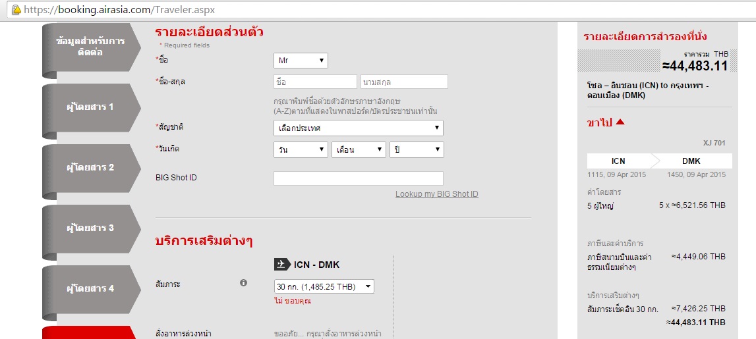
Task: Click the secure lock icon in address bar
Action: (15, 9)
